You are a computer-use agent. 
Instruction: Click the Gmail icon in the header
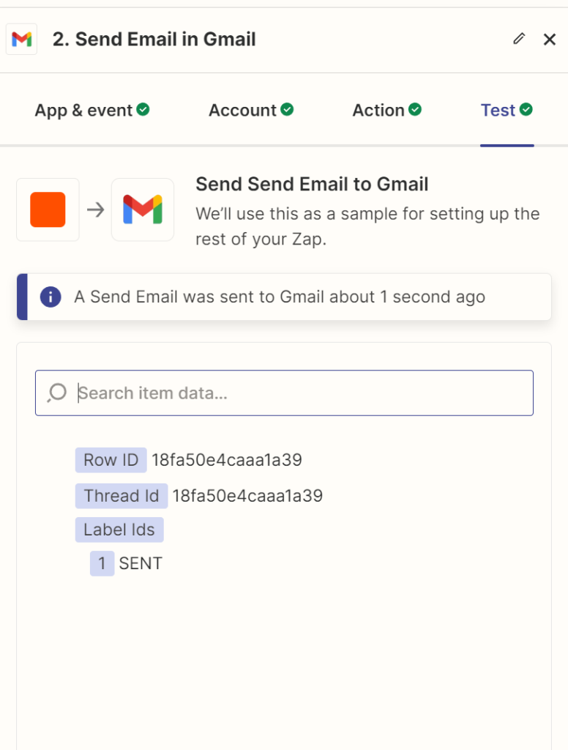click(22, 39)
